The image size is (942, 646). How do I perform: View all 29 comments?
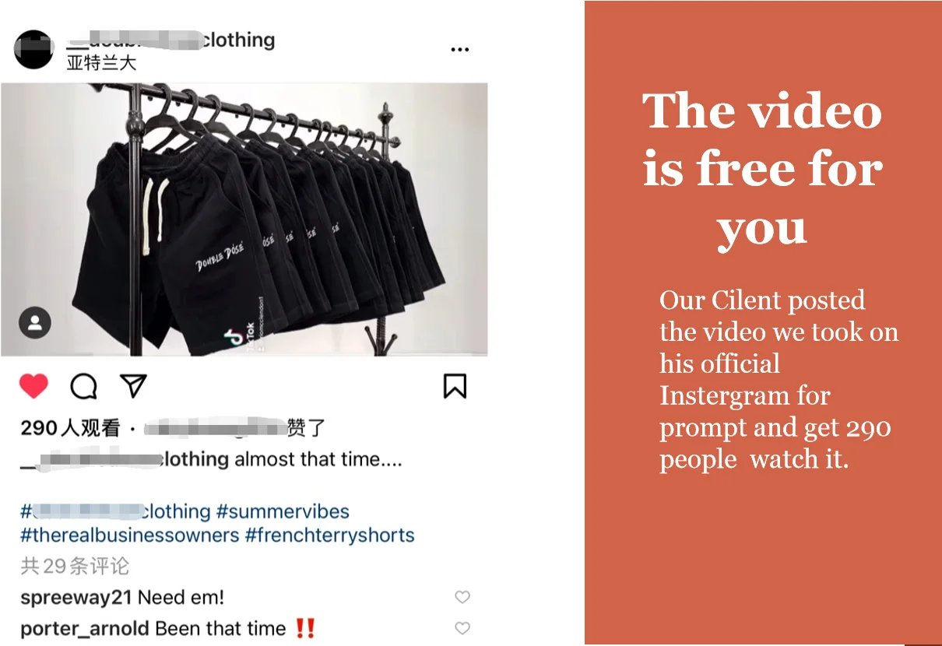75,566
